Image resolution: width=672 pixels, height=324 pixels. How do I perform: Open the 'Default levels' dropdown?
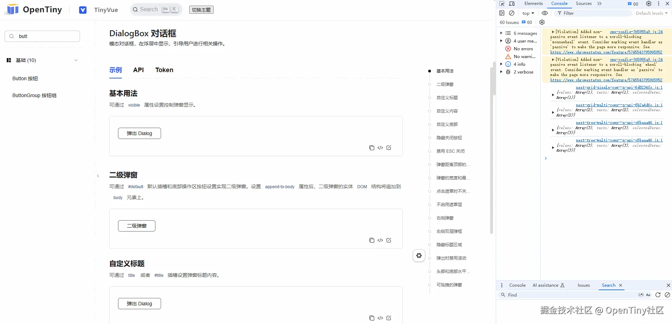[651, 13]
